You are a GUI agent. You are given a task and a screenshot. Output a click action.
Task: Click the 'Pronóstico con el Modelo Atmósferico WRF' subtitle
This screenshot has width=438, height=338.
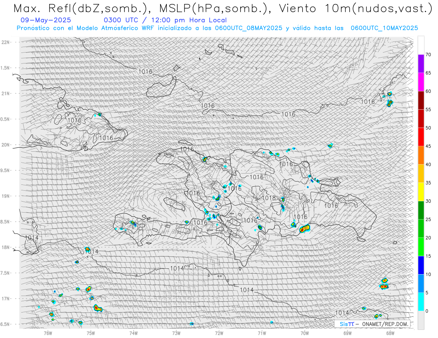coord(217,28)
